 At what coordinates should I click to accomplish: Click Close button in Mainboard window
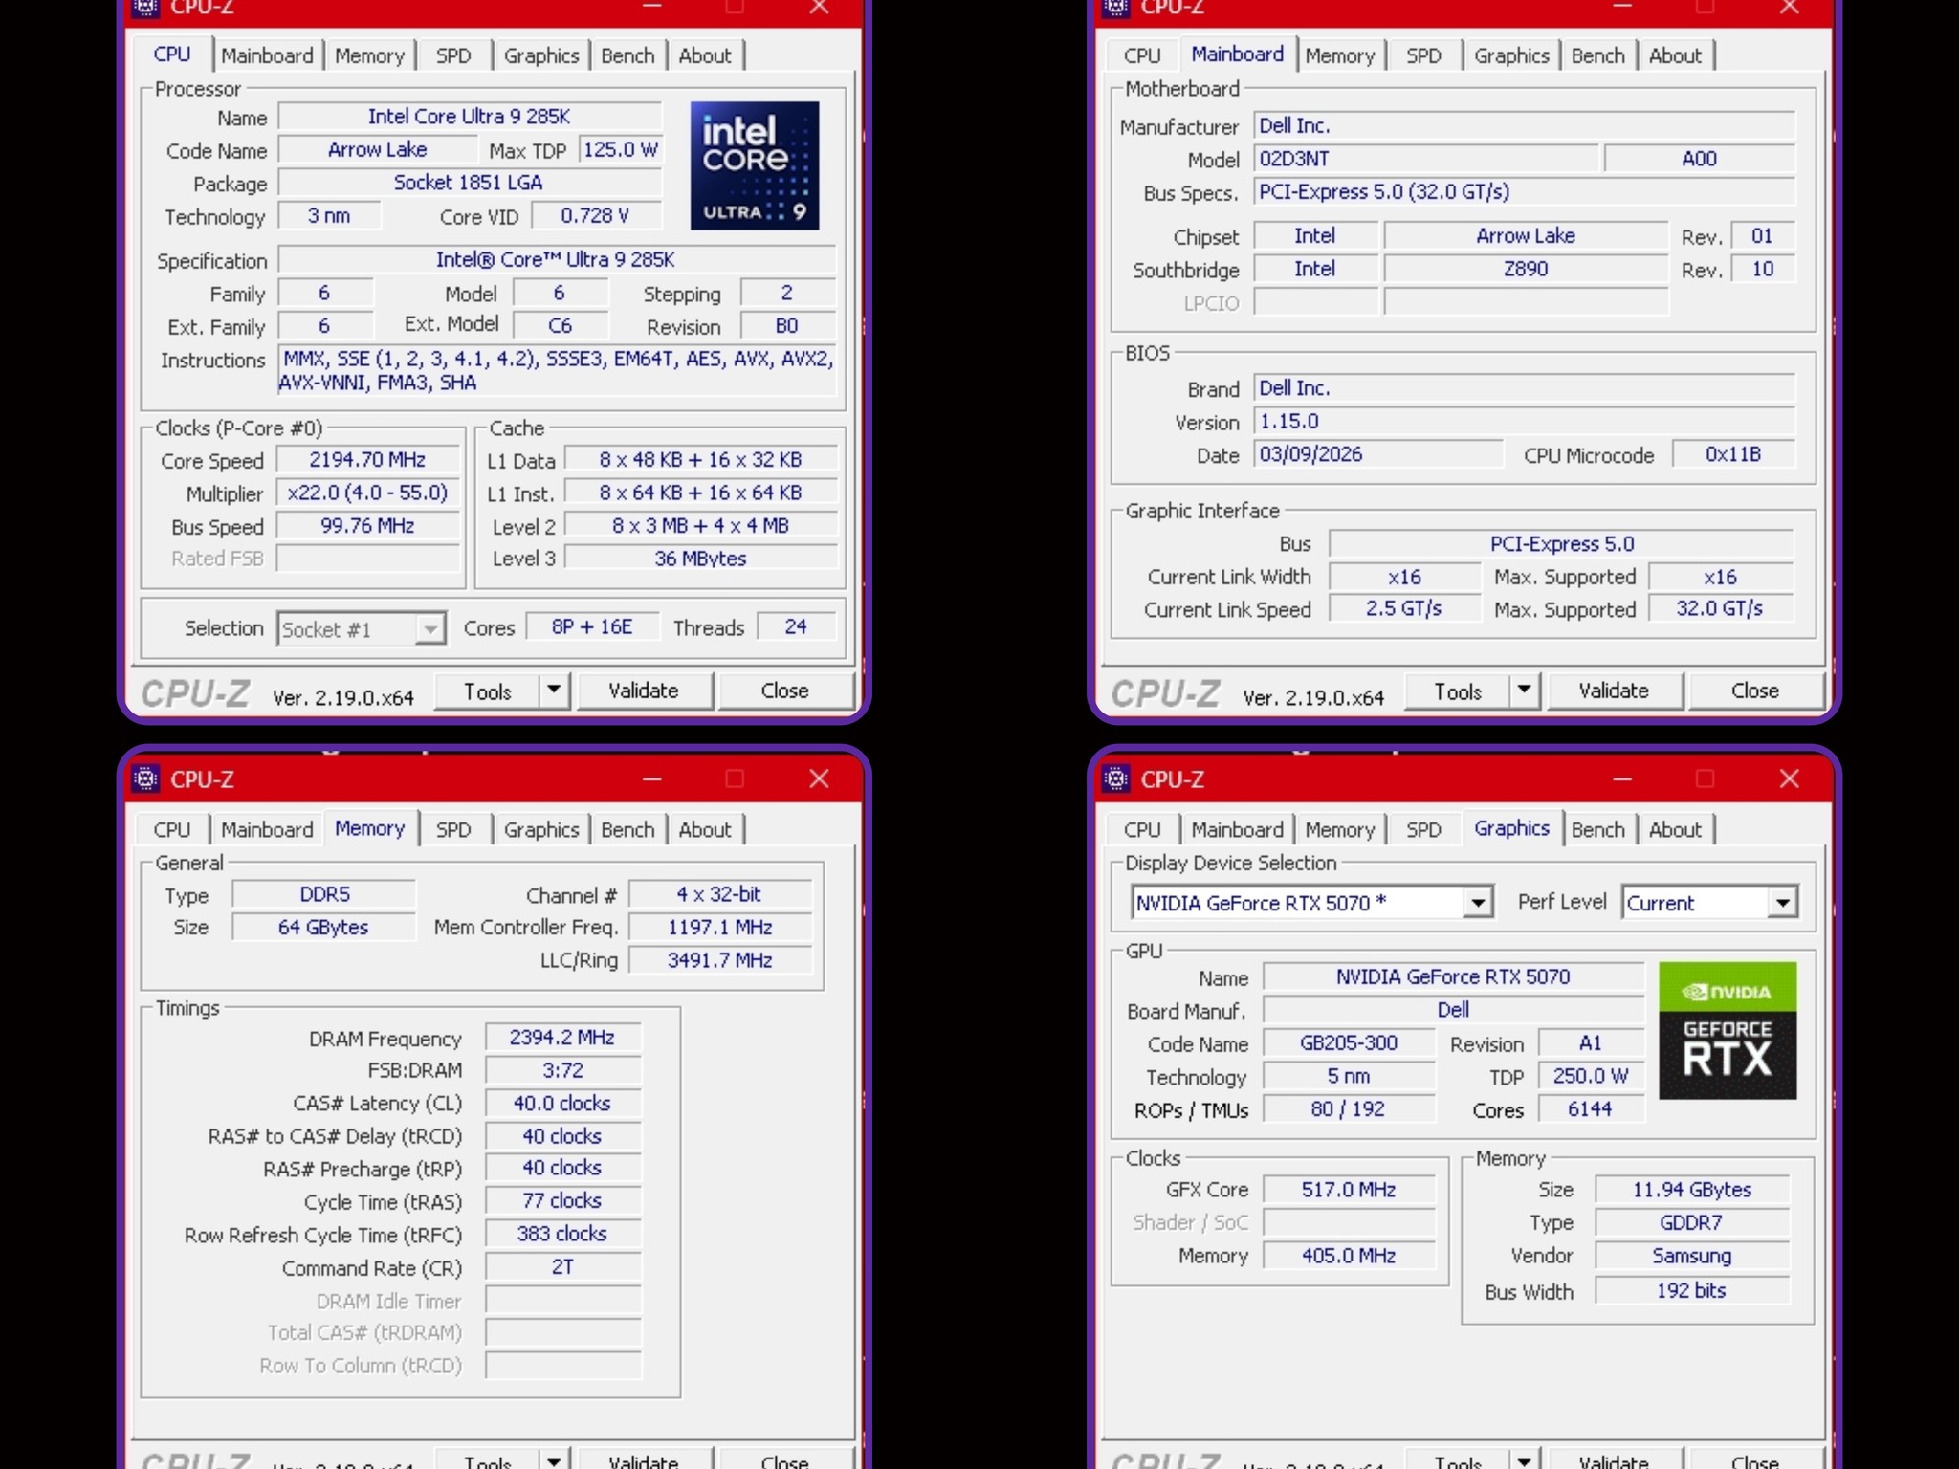[1755, 691]
